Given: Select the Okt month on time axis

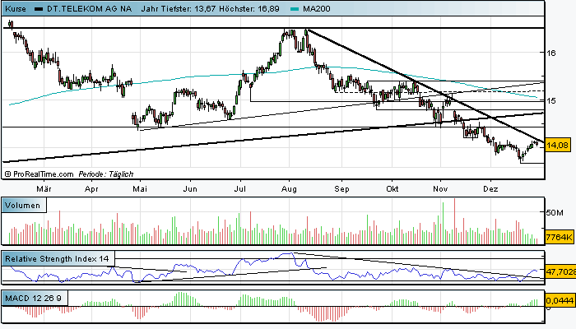Looking at the screenshot, I should [x=393, y=189].
